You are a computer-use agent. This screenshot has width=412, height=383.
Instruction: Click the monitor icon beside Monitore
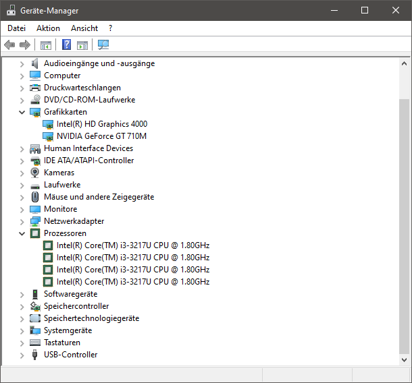coord(35,209)
